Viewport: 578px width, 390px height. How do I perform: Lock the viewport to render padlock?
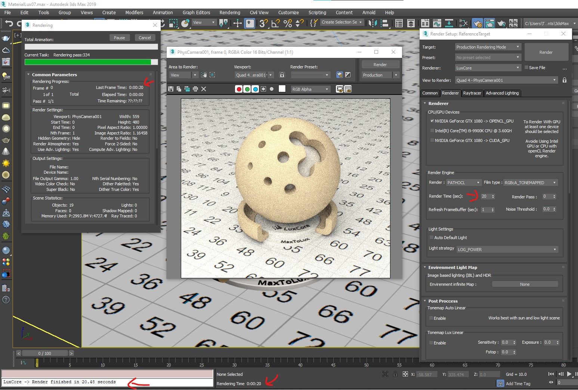point(564,80)
